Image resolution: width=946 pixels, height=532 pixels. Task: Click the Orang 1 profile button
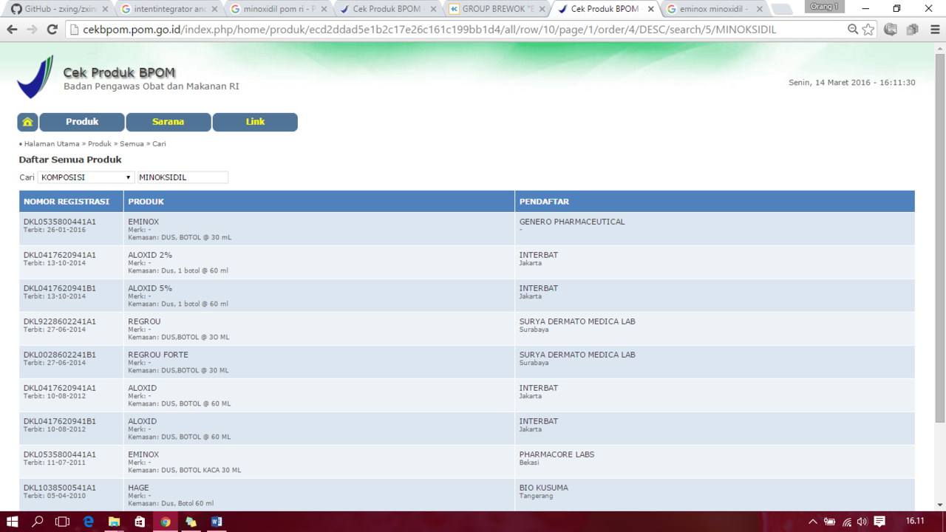tap(824, 7)
